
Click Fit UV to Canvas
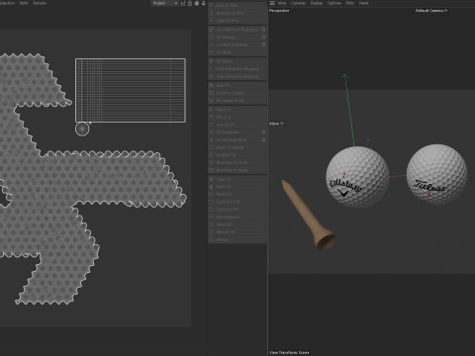237,93
